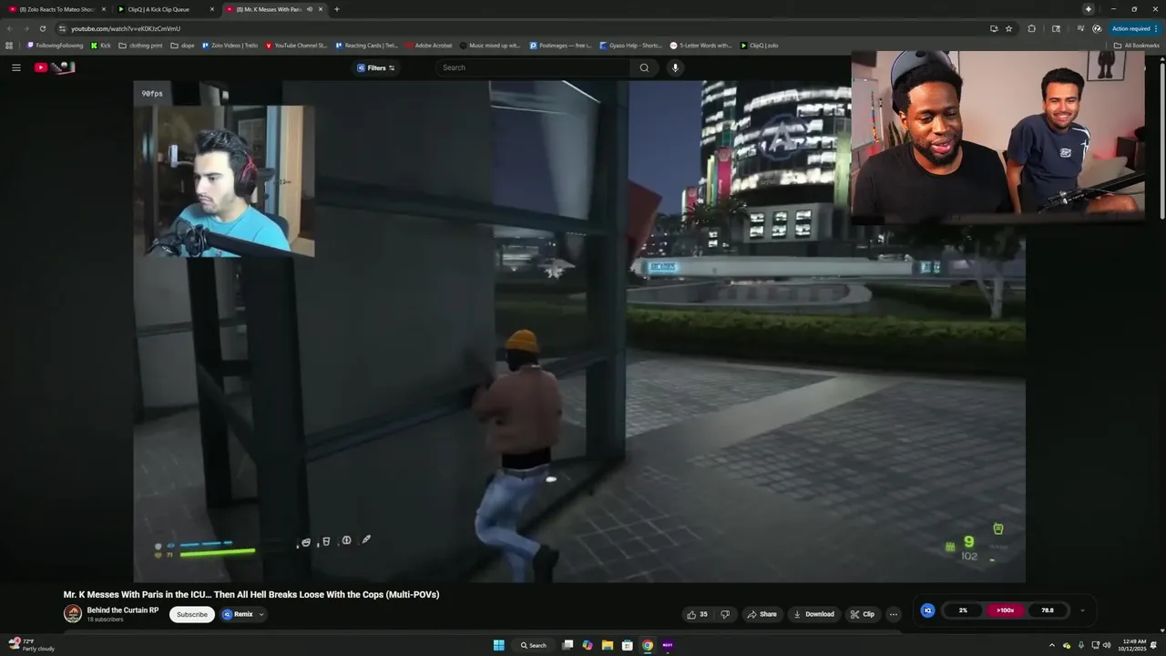This screenshot has width=1166, height=656.
Task: Close the ClipQ tab
Action: pos(212,9)
